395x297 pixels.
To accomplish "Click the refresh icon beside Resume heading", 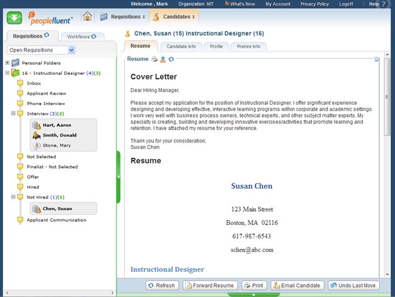I will tap(171, 59).
